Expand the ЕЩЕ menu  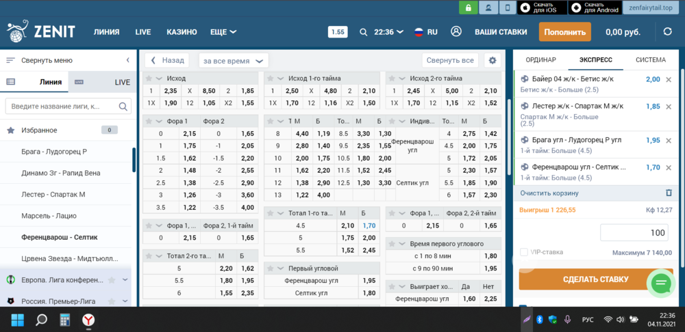223,32
